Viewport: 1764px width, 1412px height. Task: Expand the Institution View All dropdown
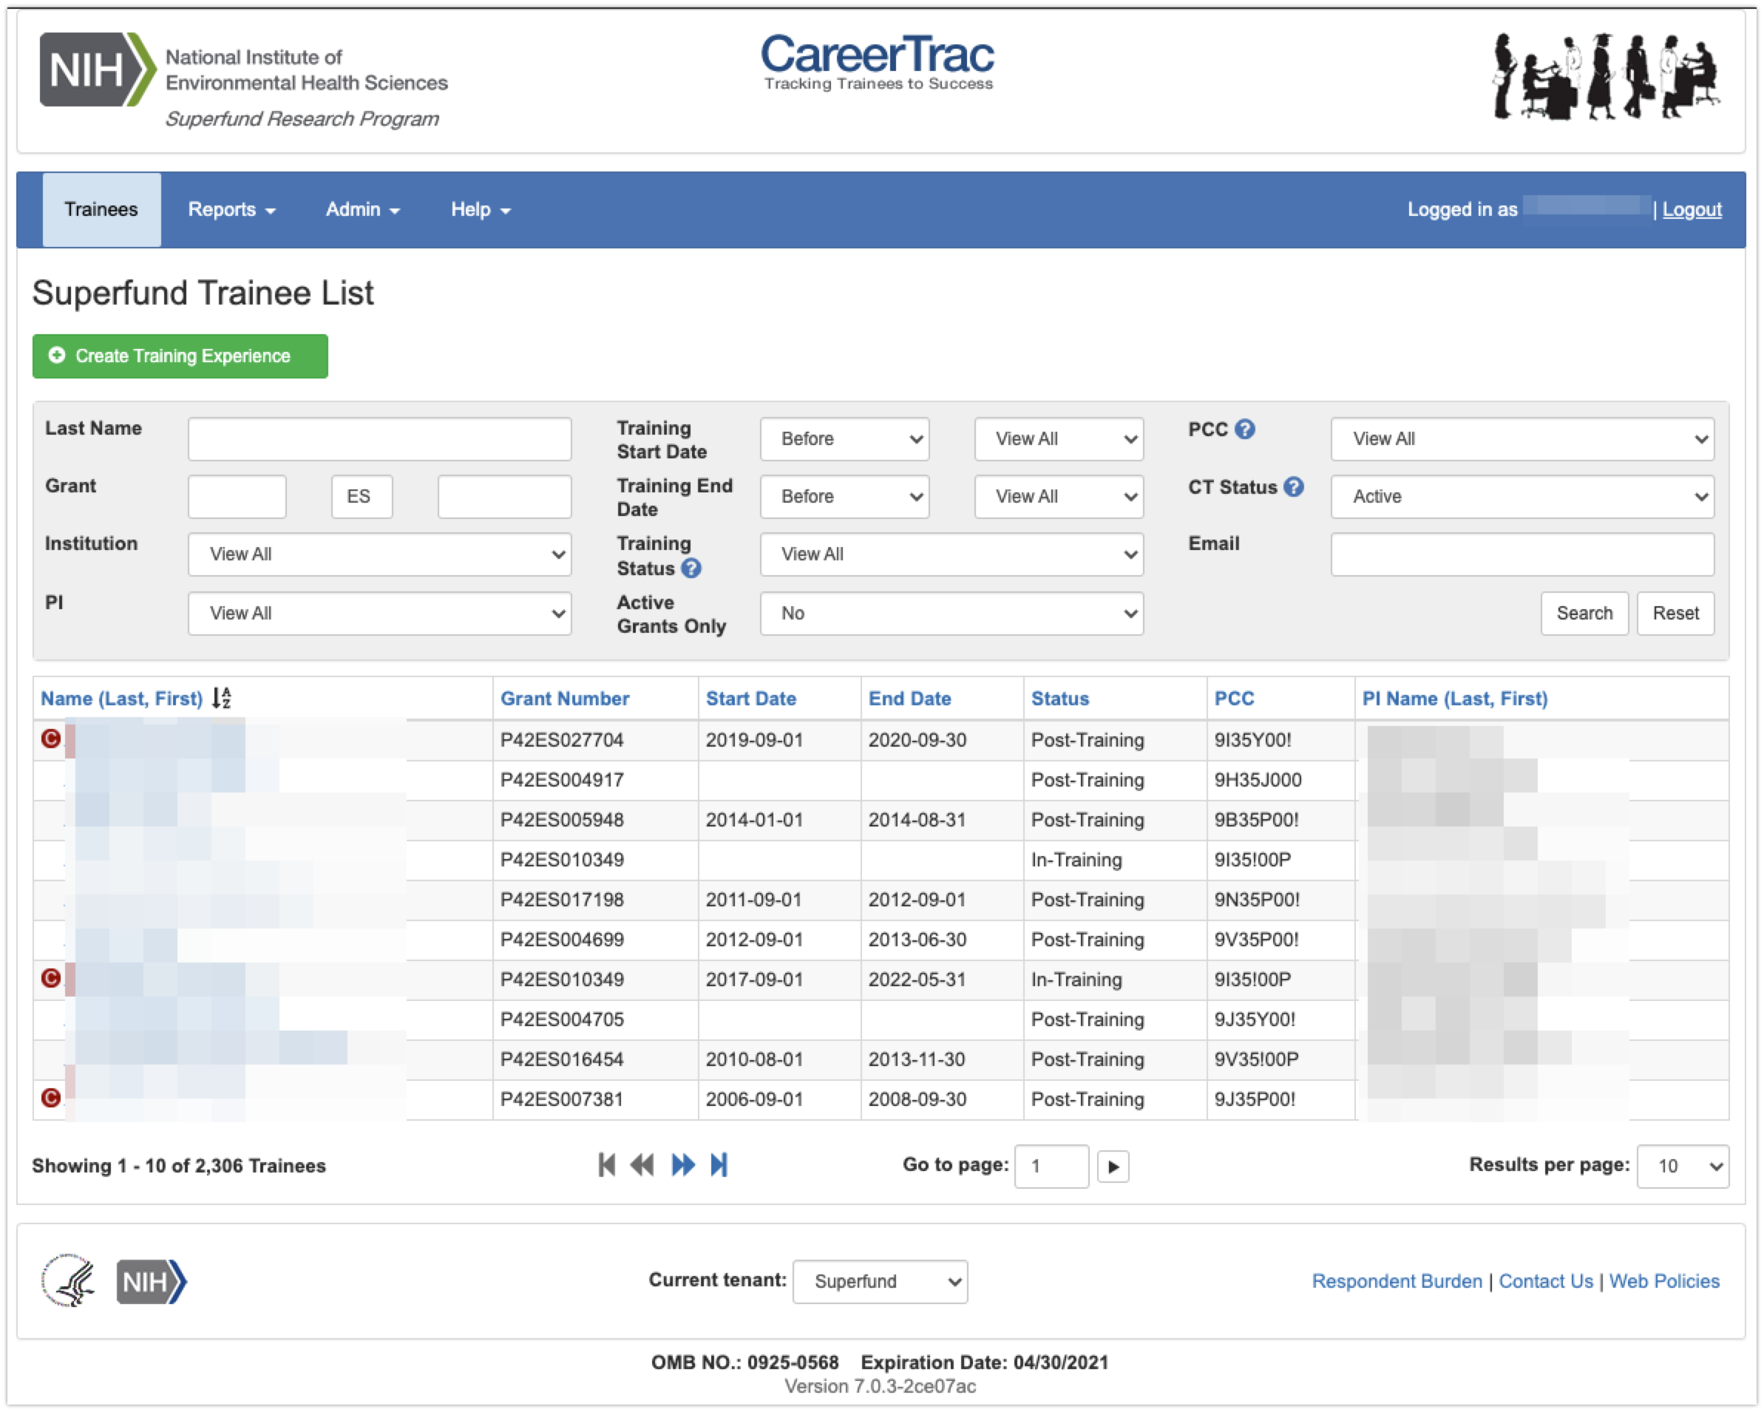coord(379,554)
